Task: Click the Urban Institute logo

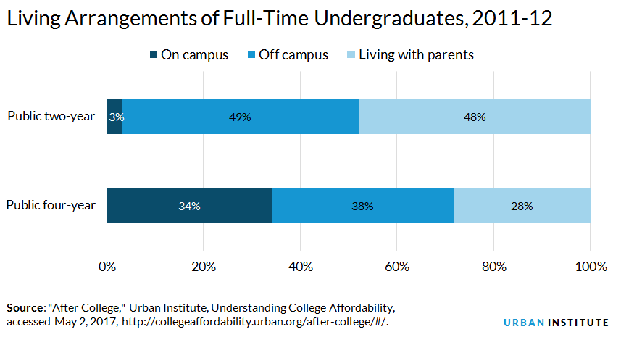Action: (x=556, y=323)
